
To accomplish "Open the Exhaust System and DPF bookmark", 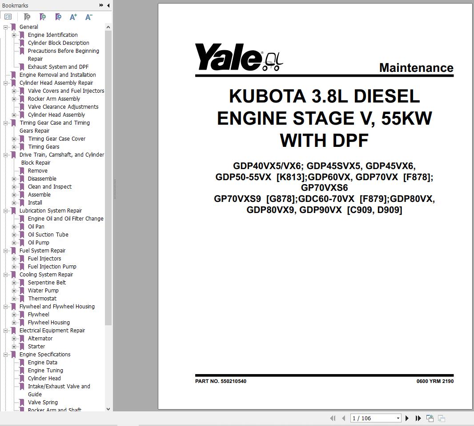I will click(58, 67).
